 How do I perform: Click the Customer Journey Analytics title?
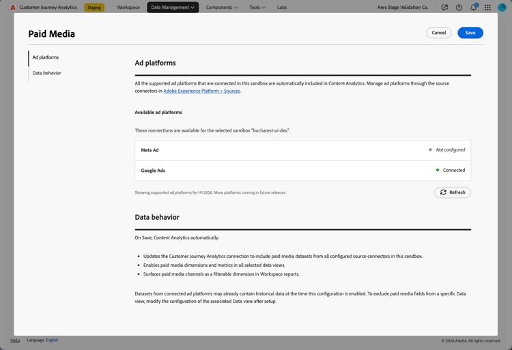point(48,8)
